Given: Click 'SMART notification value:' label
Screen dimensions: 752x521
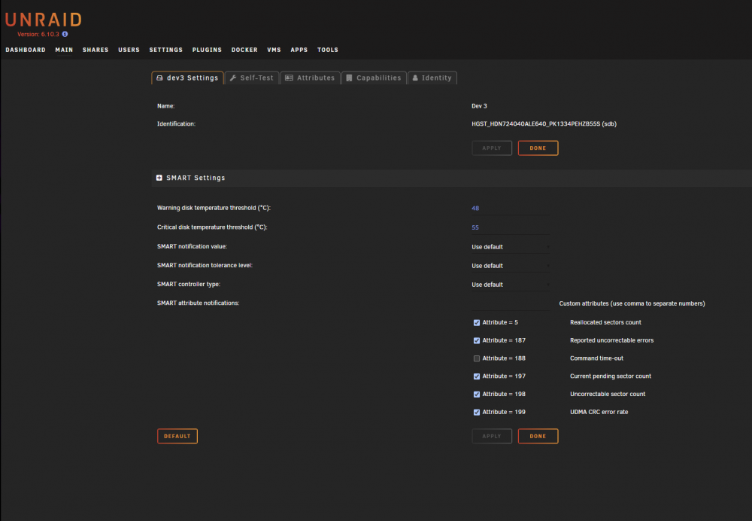Looking at the screenshot, I should (192, 246).
